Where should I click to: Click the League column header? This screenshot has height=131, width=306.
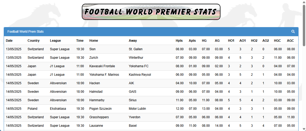point(55,41)
